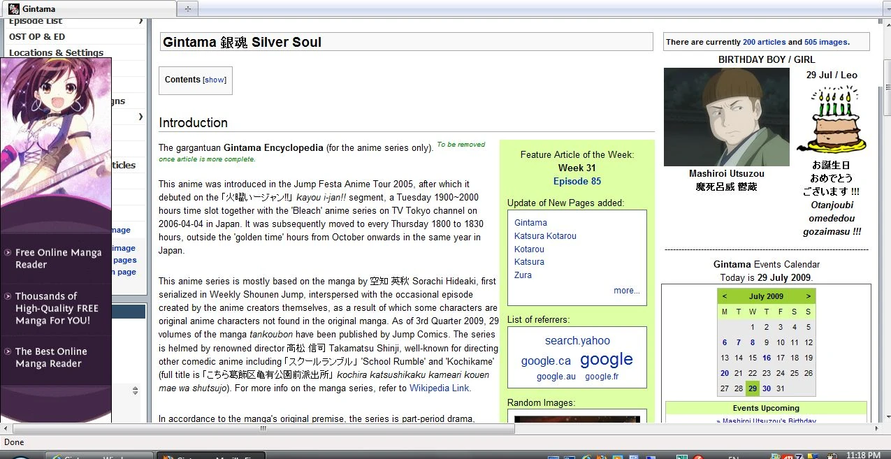
Task: Click the Introduction section heading
Action: (x=194, y=122)
